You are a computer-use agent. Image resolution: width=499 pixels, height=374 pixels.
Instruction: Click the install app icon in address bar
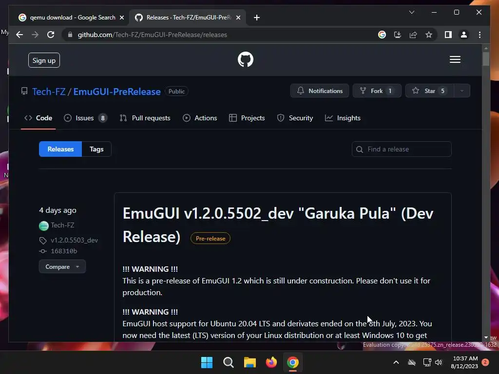398,35
